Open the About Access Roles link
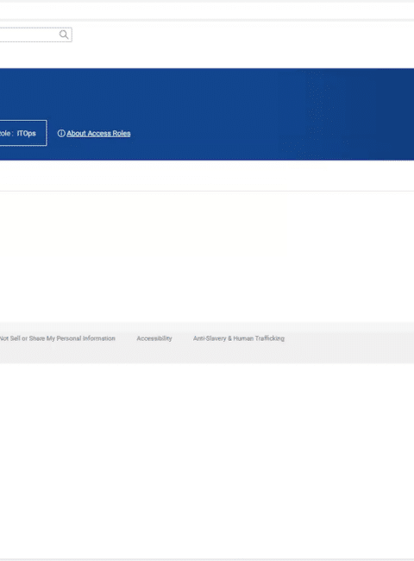 click(x=98, y=134)
